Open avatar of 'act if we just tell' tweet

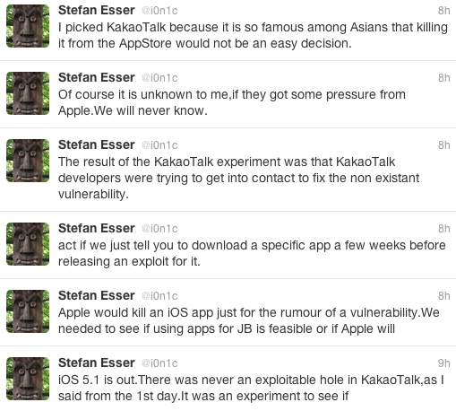click(x=28, y=244)
